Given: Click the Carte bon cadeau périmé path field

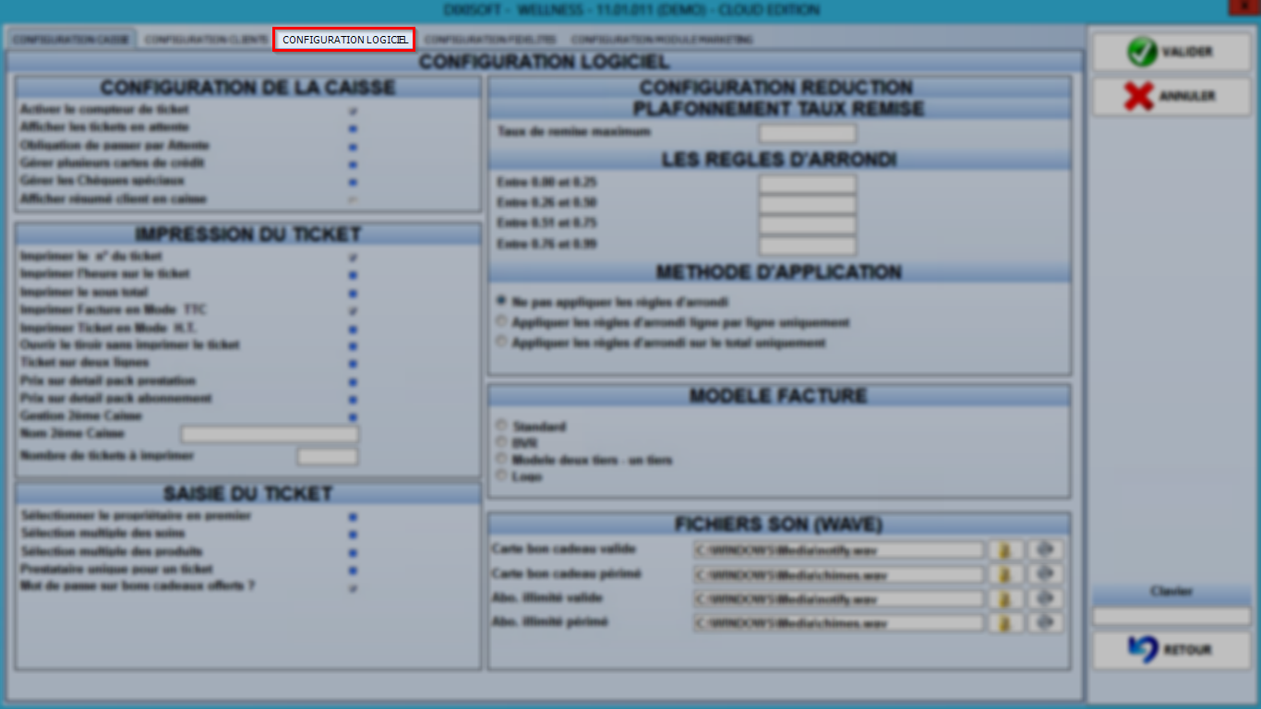Looking at the screenshot, I should click(x=838, y=575).
